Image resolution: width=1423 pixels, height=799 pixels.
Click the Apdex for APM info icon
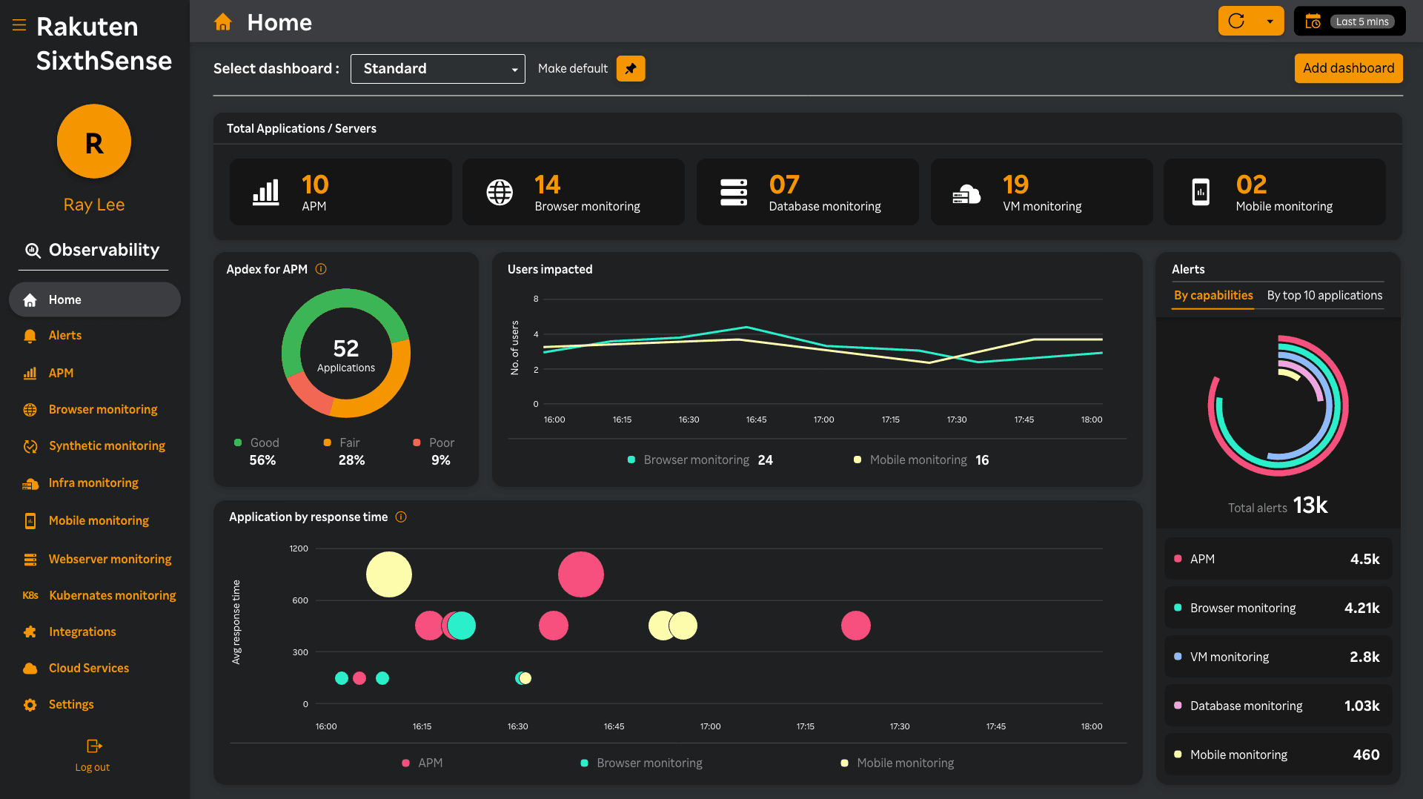click(321, 269)
